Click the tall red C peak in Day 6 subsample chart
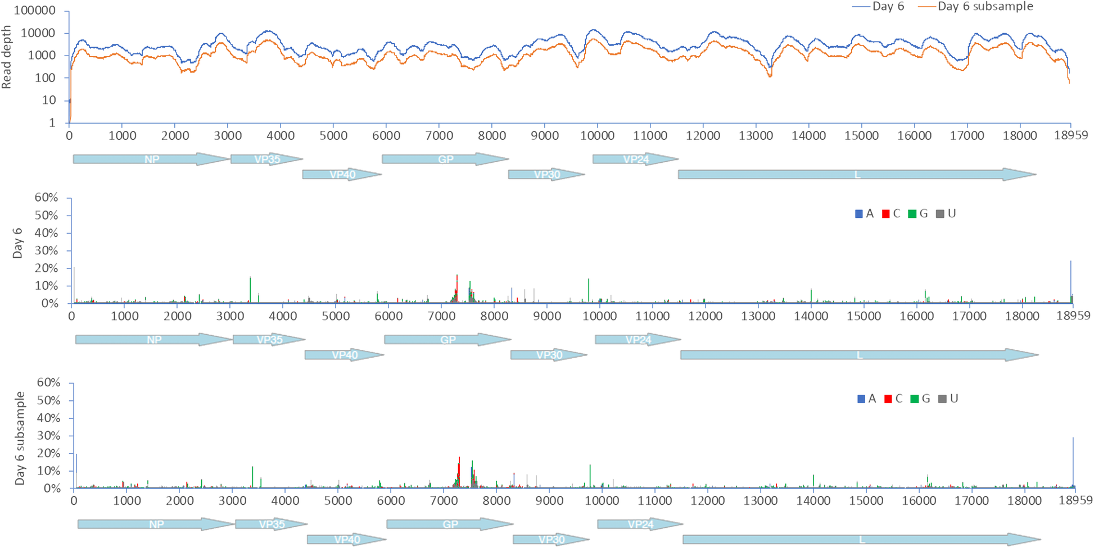Screen dimensions: 1094x548 coord(459,472)
